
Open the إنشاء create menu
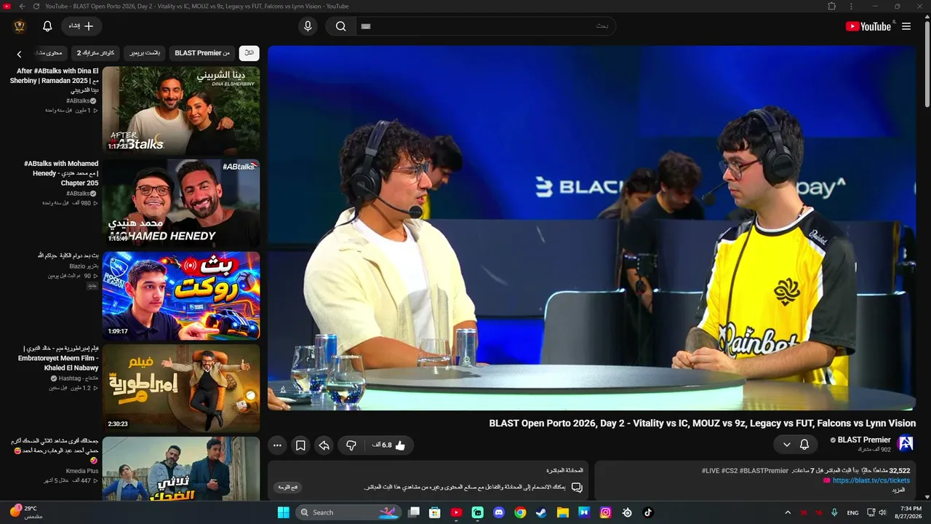[x=81, y=26]
